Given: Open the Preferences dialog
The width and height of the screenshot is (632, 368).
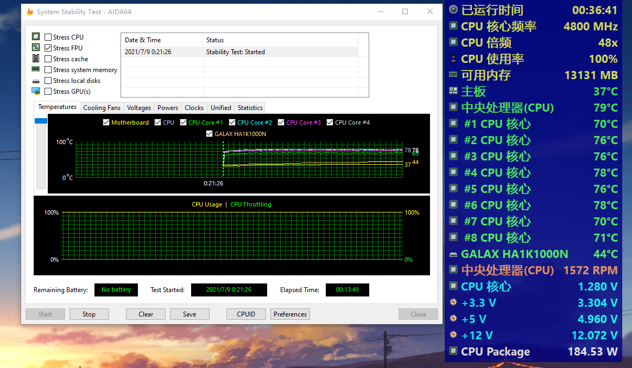Looking at the screenshot, I should tap(290, 314).
